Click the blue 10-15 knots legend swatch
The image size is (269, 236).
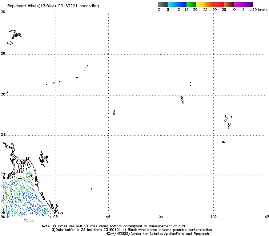coord(182,4)
